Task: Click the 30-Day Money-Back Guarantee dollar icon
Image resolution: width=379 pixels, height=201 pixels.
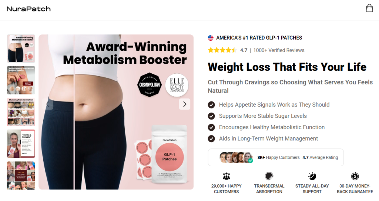Action: point(355,176)
